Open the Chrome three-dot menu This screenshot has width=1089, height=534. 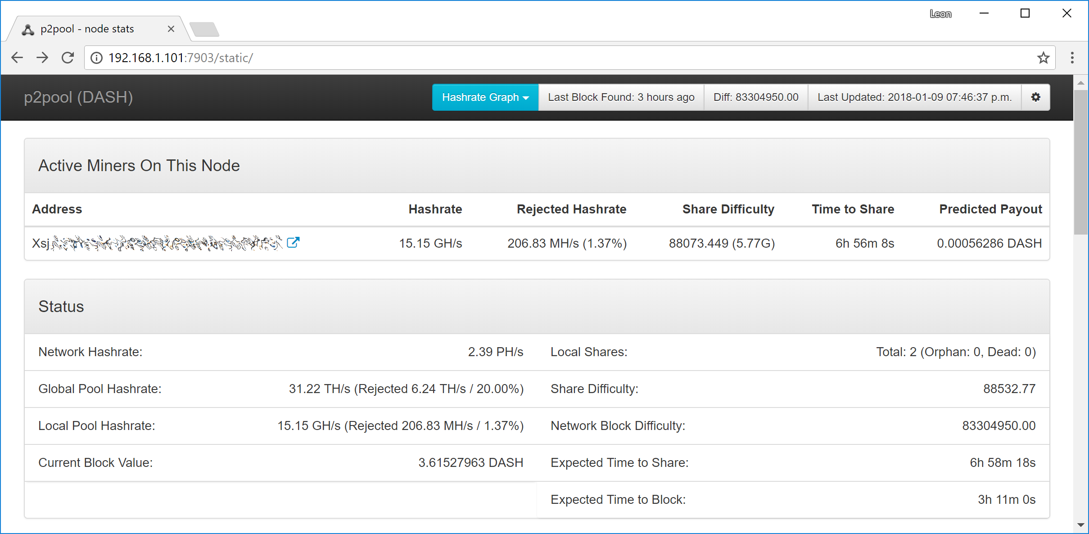coord(1072,58)
